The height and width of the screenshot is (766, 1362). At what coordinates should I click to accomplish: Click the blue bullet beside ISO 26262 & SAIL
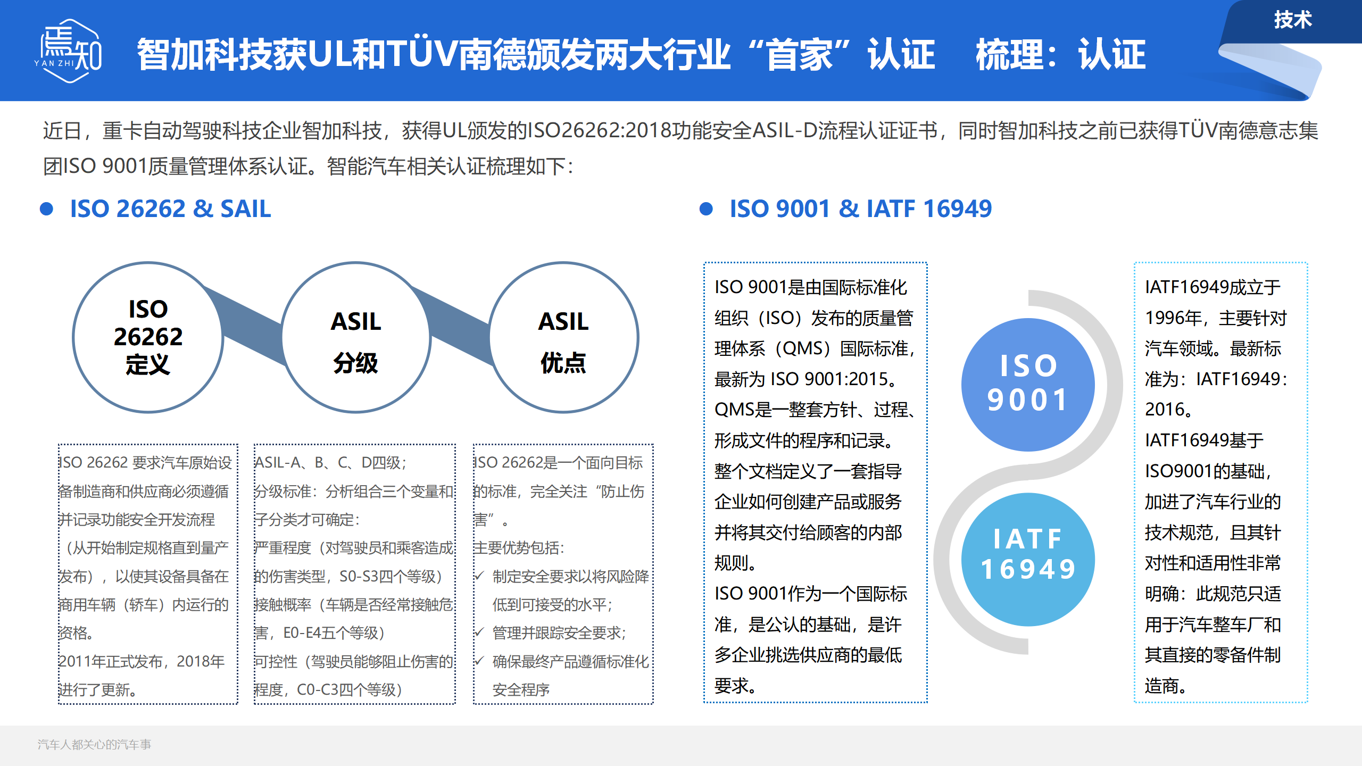(47, 209)
